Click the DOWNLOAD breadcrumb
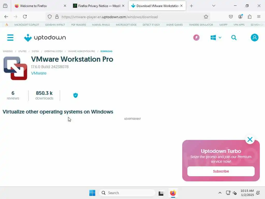The width and height of the screenshot is (265, 199). [x=106, y=51]
